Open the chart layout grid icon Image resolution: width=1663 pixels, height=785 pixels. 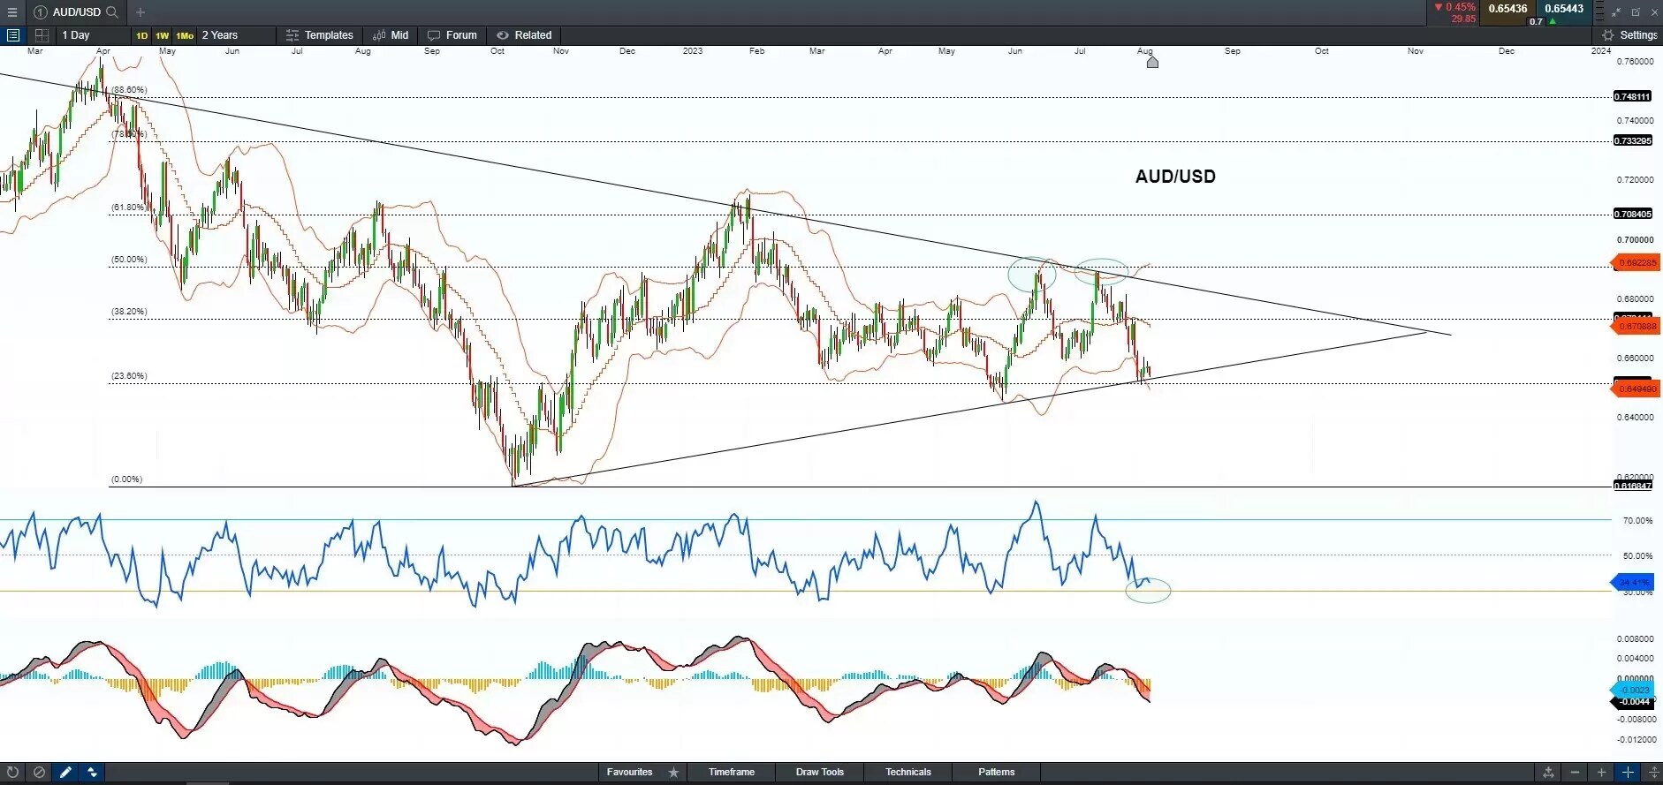(42, 35)
